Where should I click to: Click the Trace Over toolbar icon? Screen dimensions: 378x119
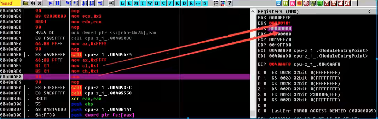click(91, 3)
